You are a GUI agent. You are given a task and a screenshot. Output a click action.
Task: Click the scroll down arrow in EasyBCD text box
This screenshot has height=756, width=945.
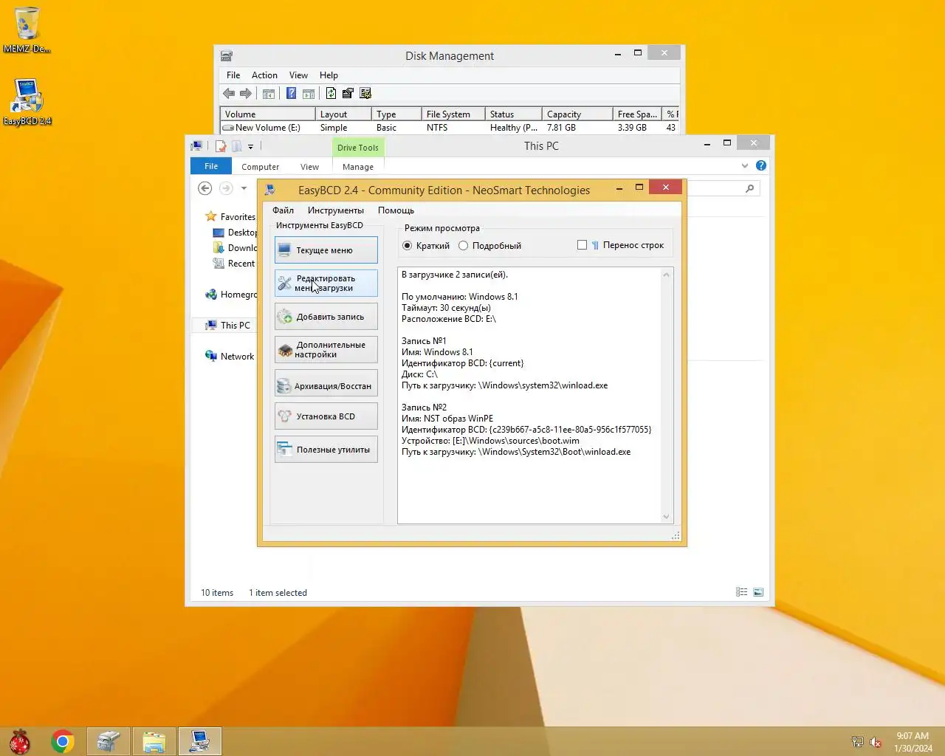(666, 517)
